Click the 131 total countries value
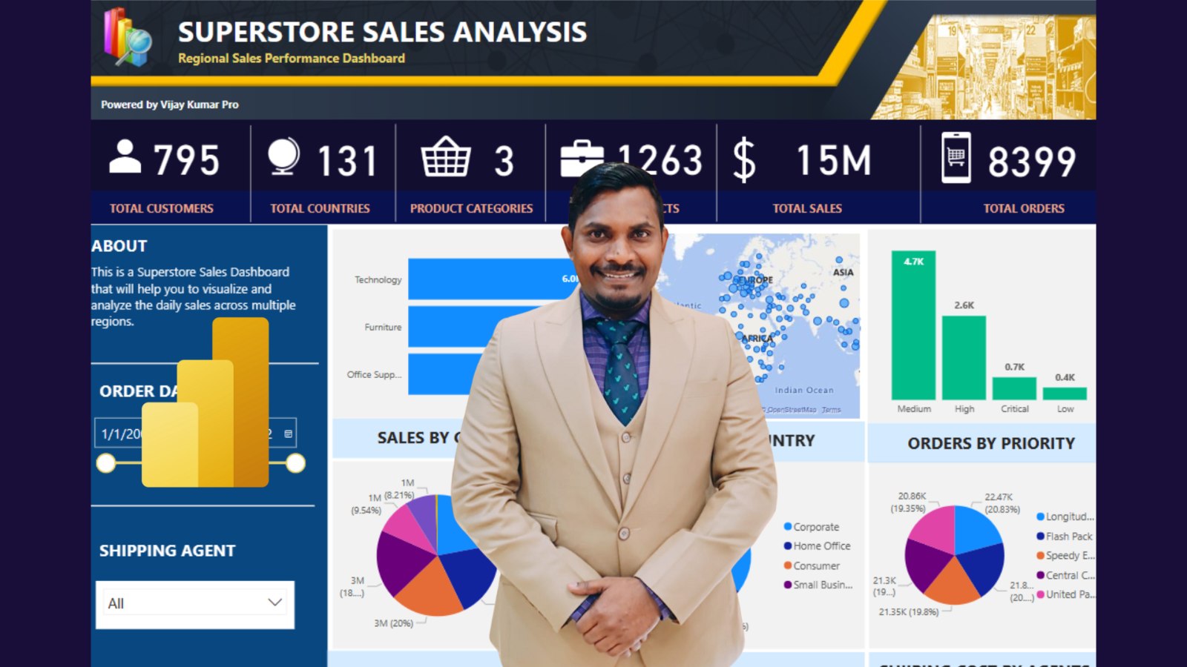The height and width of the screenshot is (667, 1187). tap(347, 161)
